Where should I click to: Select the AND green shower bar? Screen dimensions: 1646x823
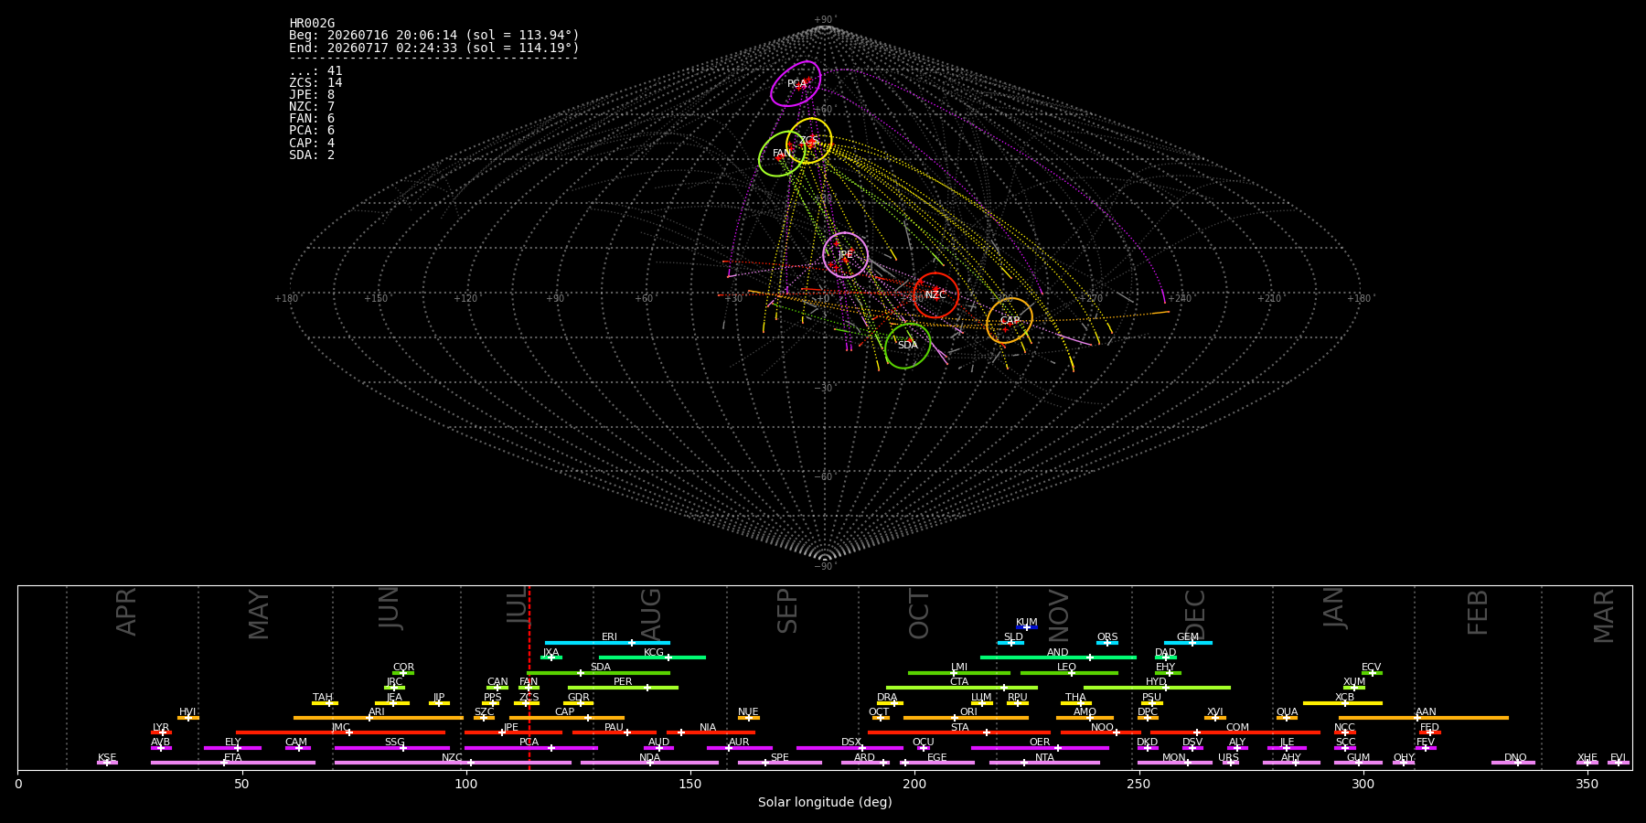pyautogui.click(x=1058, y=657)
